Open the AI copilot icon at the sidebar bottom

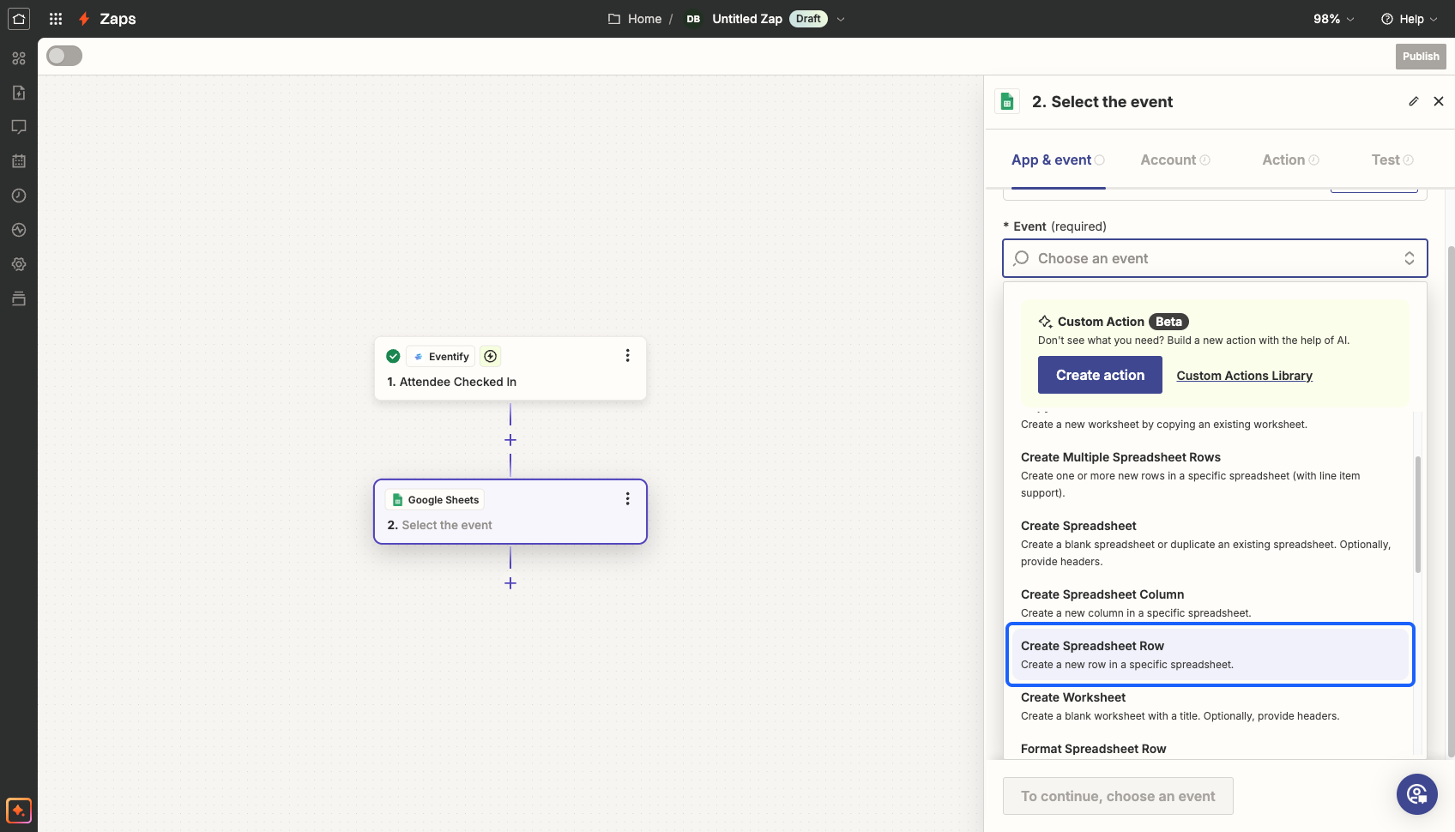tap(19, 810)
